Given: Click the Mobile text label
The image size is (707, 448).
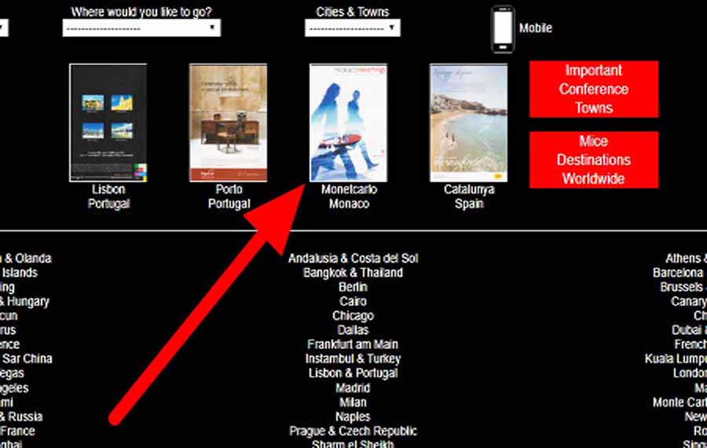Looking at the screenshot, I should tap(535, 28).
